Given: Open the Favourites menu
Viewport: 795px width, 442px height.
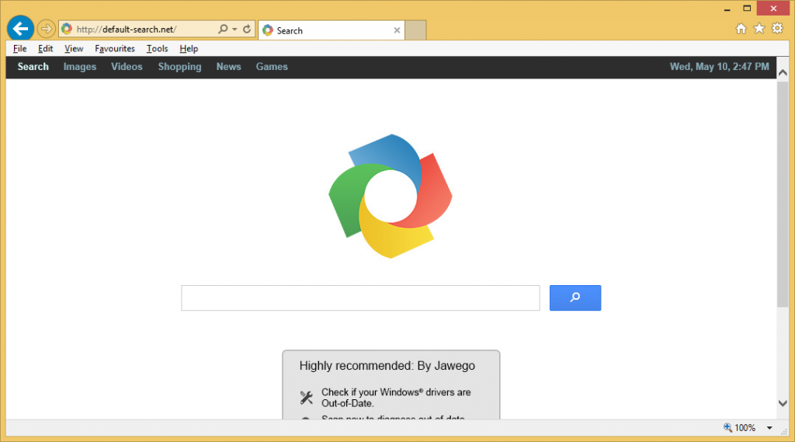Looking at the screenshot, I should (x=115, y=48).
